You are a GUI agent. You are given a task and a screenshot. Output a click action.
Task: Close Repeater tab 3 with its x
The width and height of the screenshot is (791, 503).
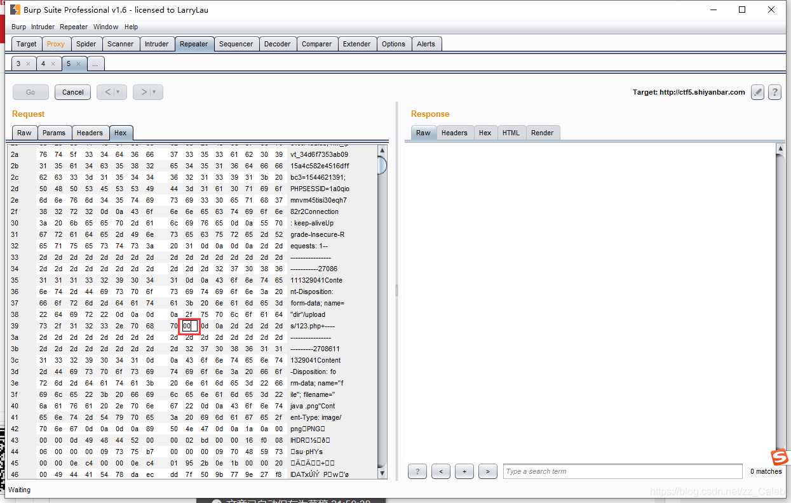[28, 64]
